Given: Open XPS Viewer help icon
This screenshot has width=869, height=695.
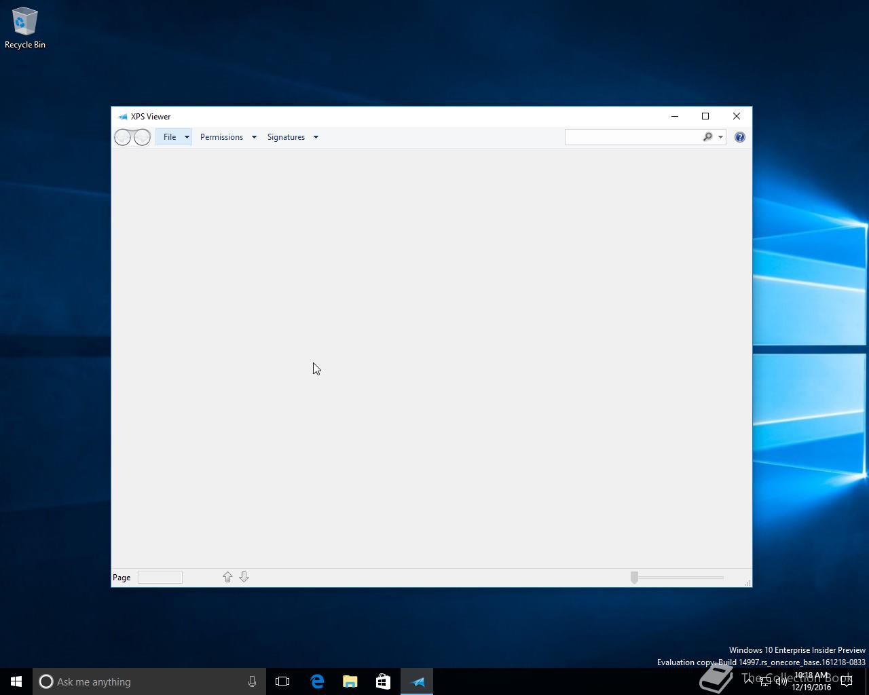Looking at the screenshot, I should click(x=740, y=137).
